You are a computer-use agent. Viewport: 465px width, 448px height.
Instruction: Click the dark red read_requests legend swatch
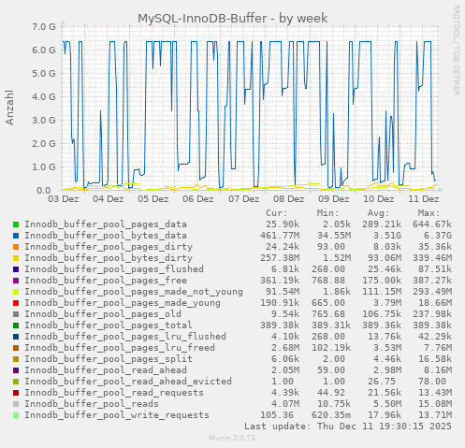pos(16,393)
